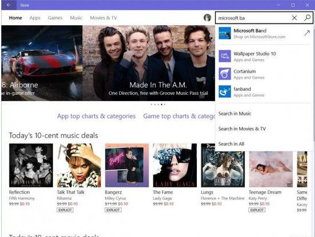Open the Apps tab
The width and height of the screenshot is (315, 237).
tap(35, 18)
